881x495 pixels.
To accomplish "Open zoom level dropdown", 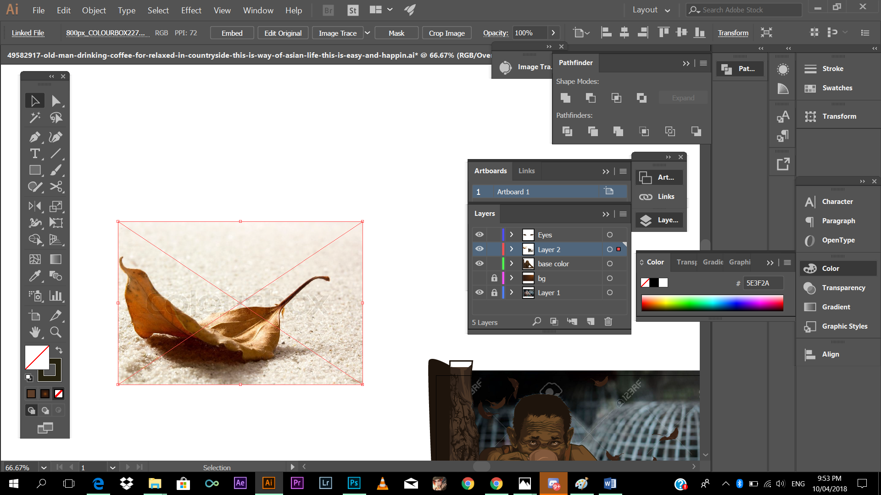I will click(x=44, y=467).
